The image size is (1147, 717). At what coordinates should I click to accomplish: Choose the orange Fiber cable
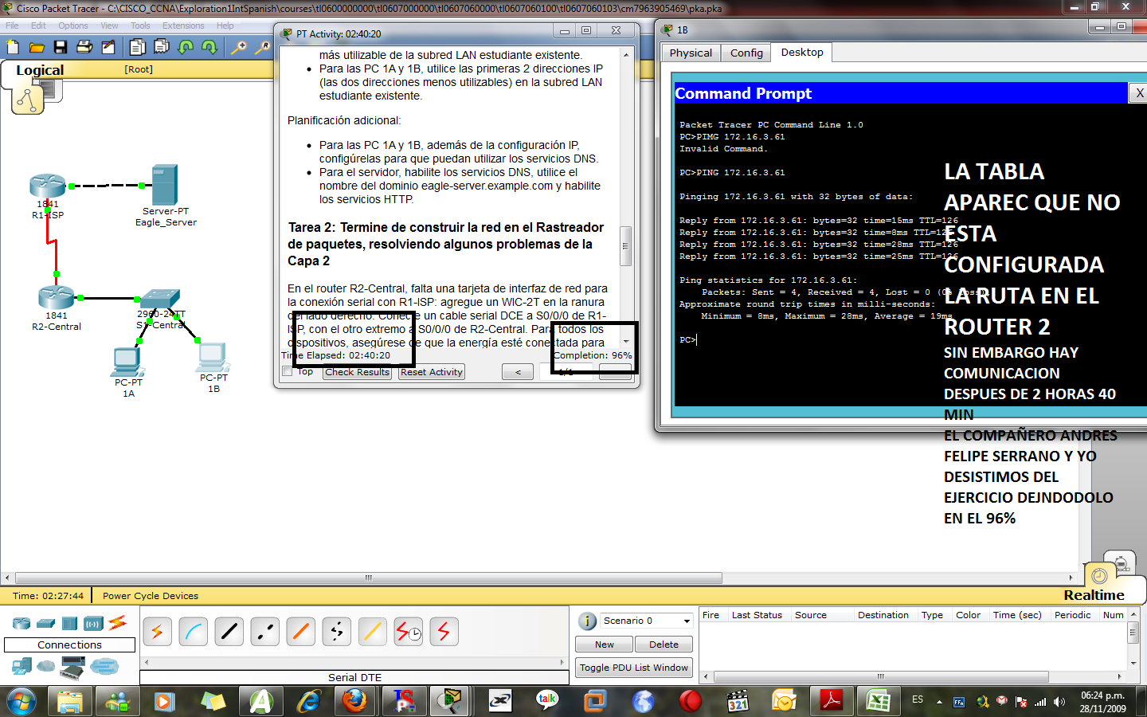pos(301,632)
